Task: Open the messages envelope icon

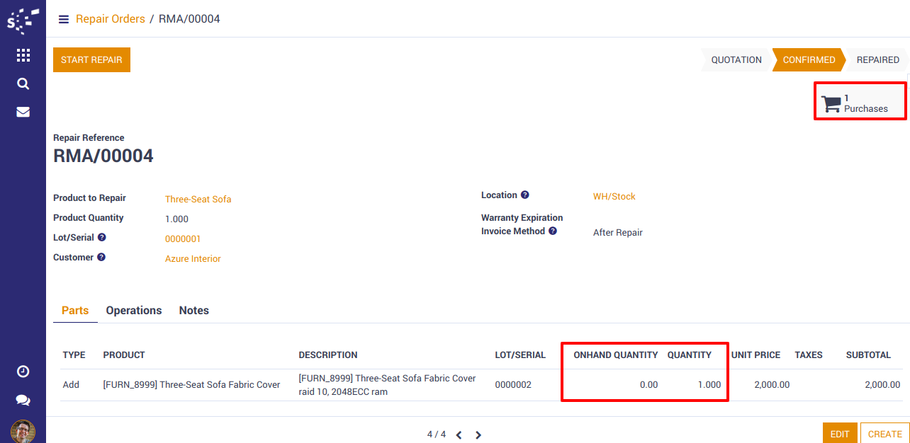Action: tap(23, 112)
